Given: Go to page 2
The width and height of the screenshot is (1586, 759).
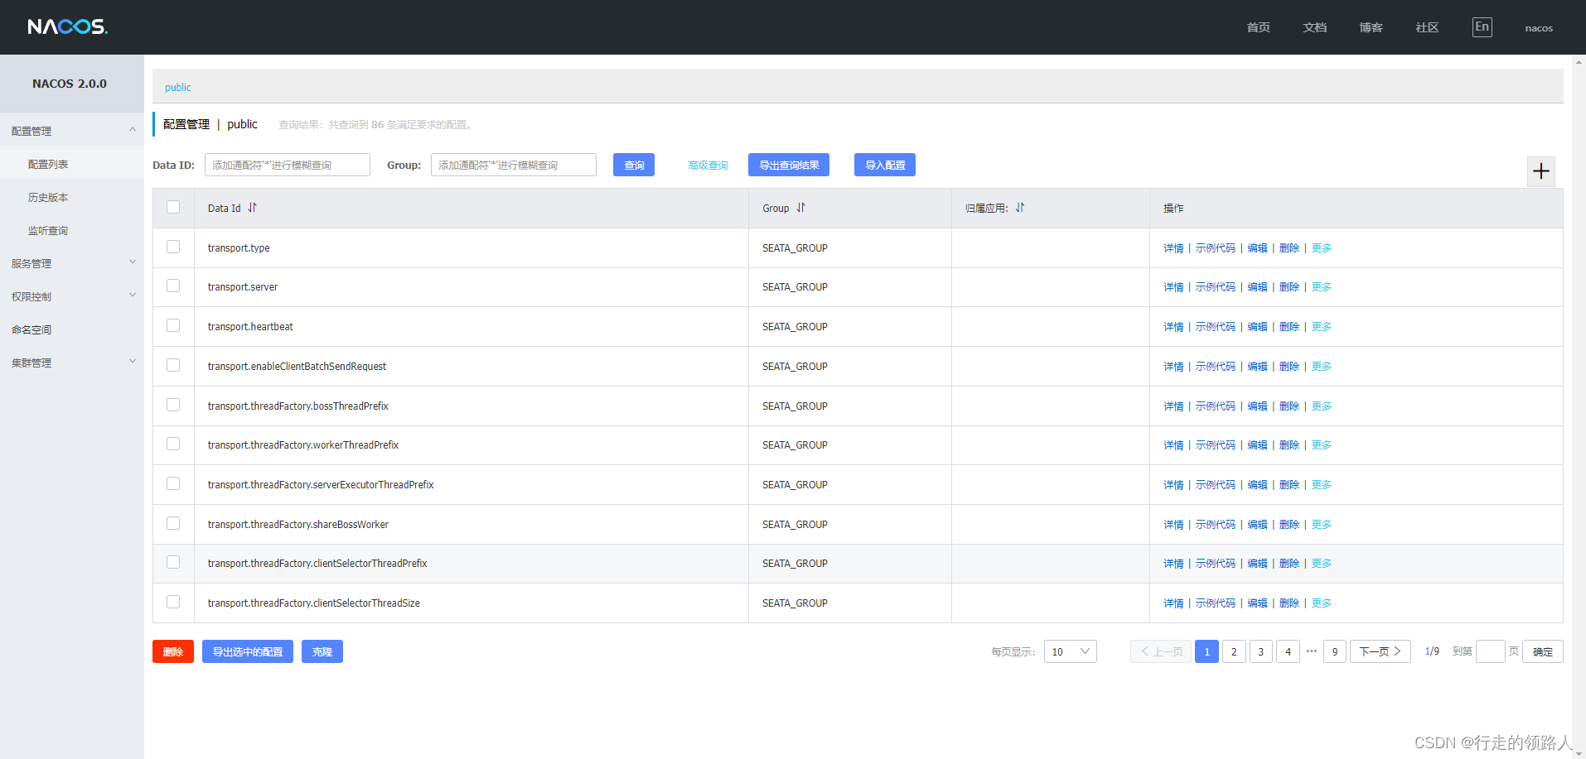Looking at the screenshot, I should [x=1234, y=651].
